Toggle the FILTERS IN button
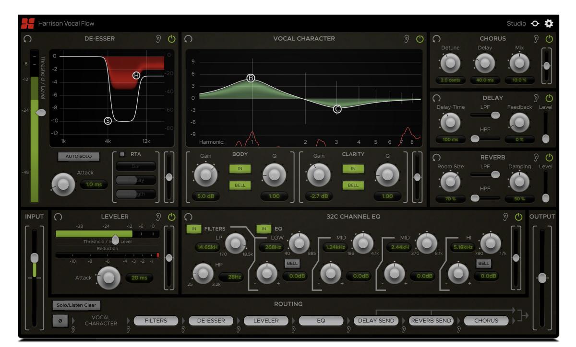The width and height of the screenshot is (576, 347). pos(194,228)
